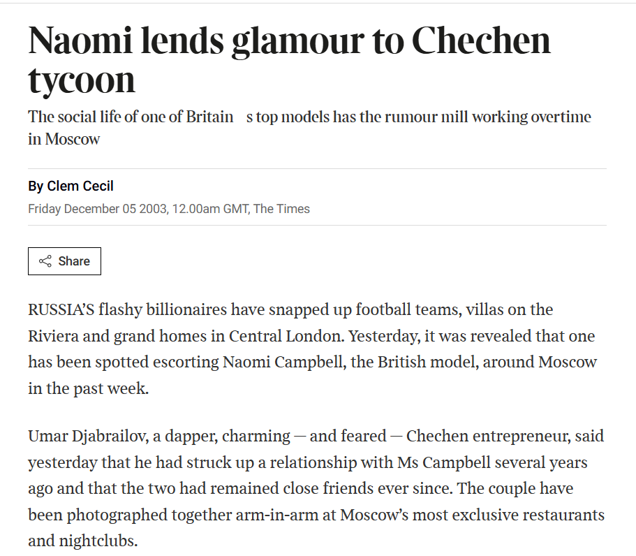The height and width of the screenshot is (556, 636).
Task: Click 'Ms Campbell' in the second paragraph
Action: point(434,462)
